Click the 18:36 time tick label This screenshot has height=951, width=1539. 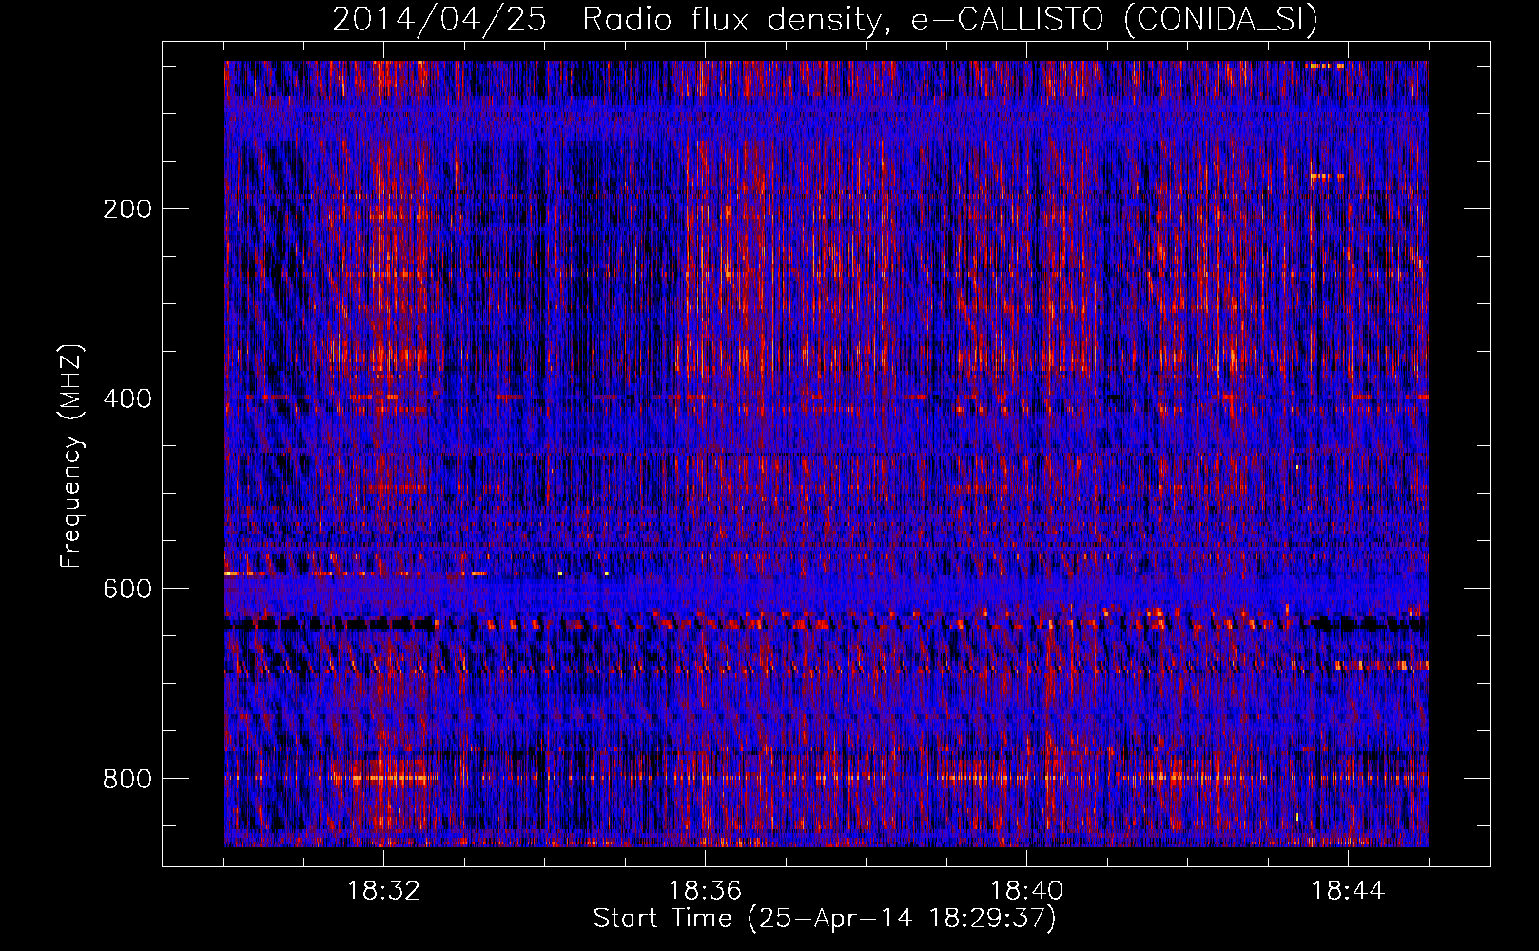click(x=705, y=891)
